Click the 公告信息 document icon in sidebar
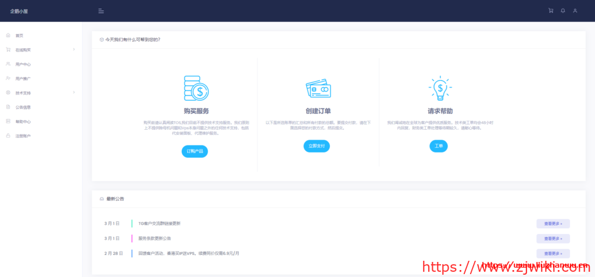This screenshot has height=277, width=595. 8,107
